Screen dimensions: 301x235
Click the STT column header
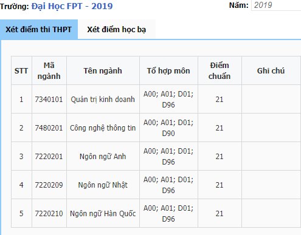click(x=21, y=70)
